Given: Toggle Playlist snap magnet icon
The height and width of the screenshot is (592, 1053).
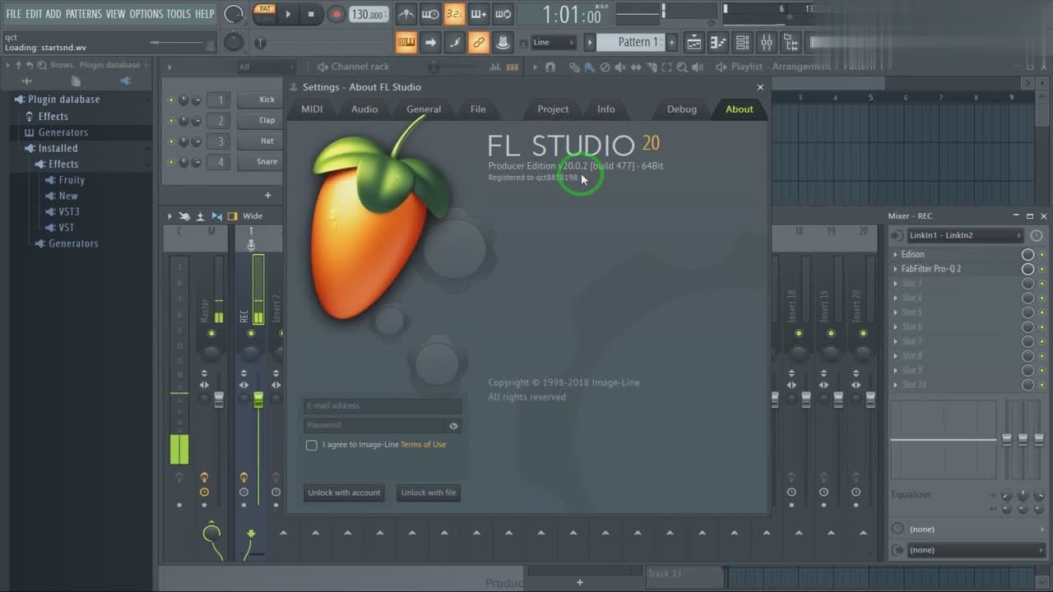Looking at the screenshot, I should pos(550,67).
